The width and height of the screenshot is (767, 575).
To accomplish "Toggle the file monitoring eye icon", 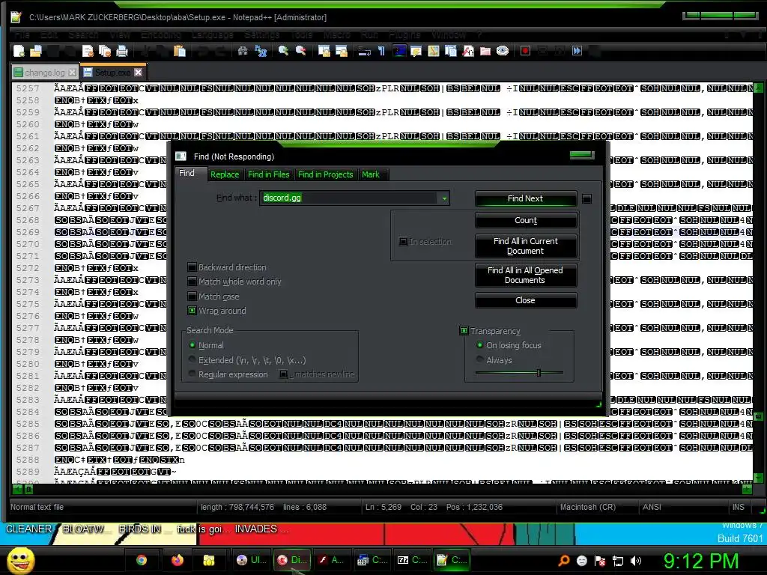I will [x=503, y=51].
